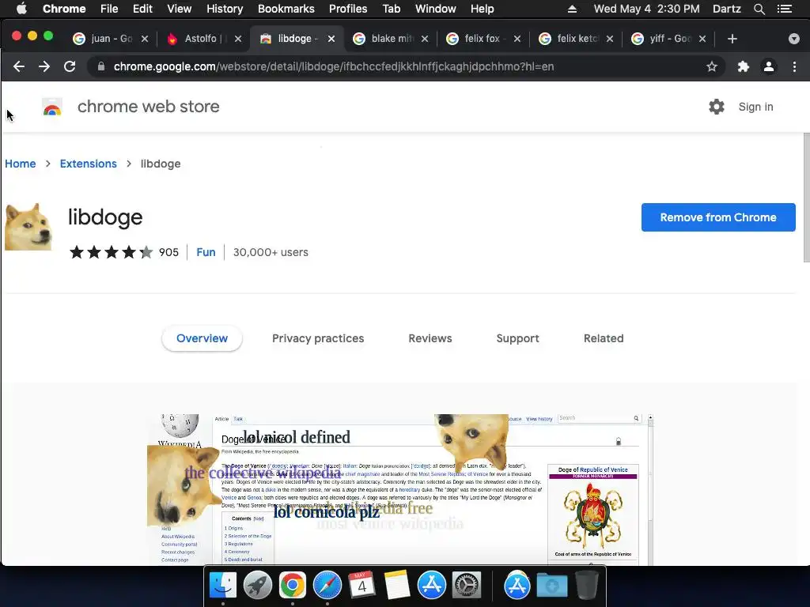Open System Preferences from the dock

(x=467, y=586)
